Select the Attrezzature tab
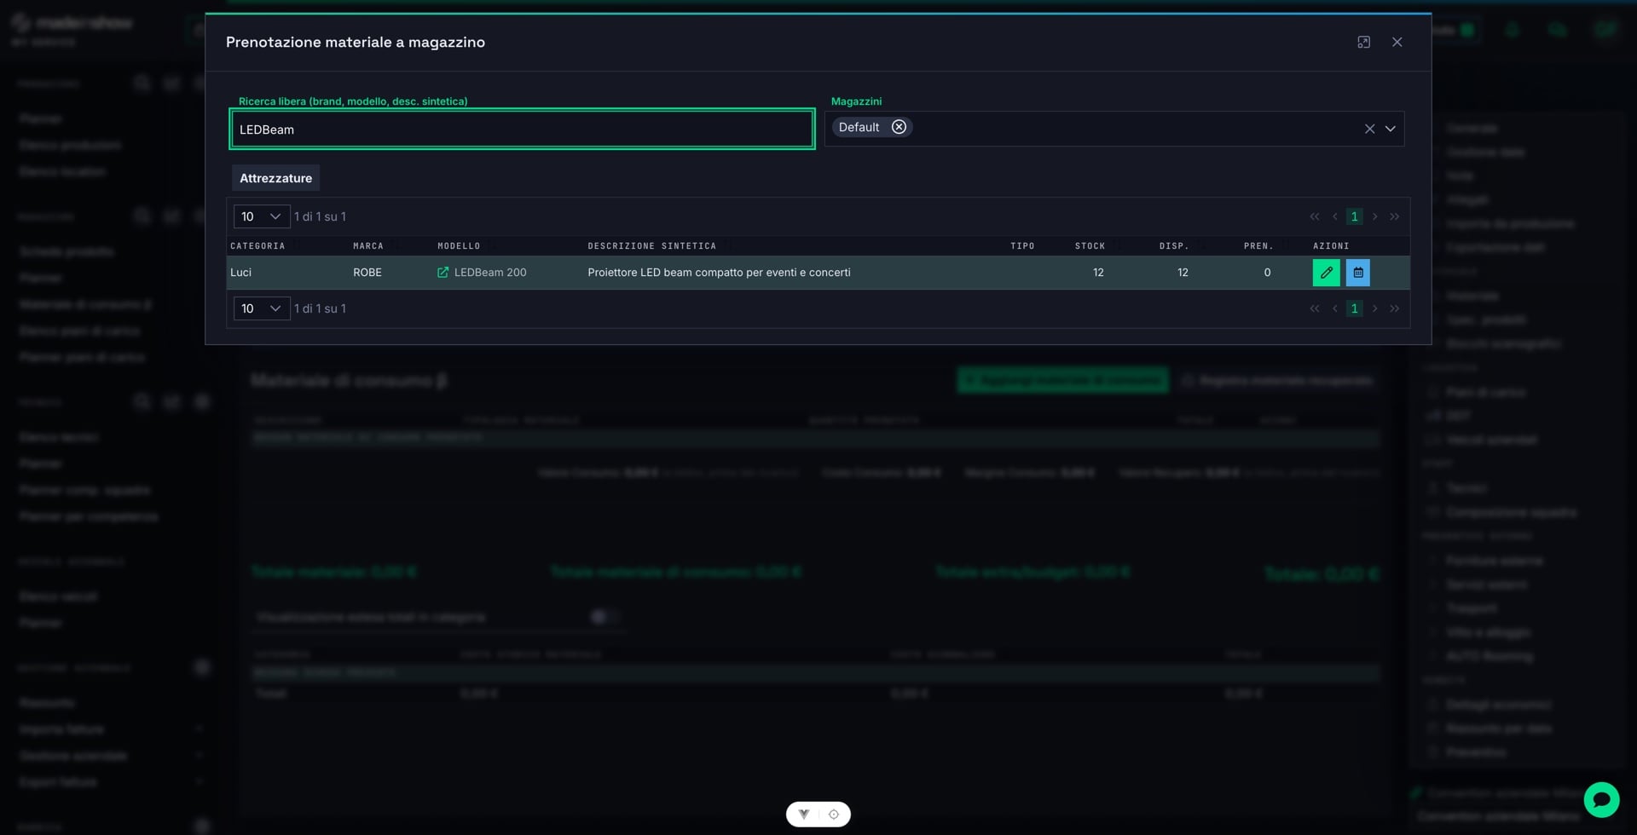 275,178
